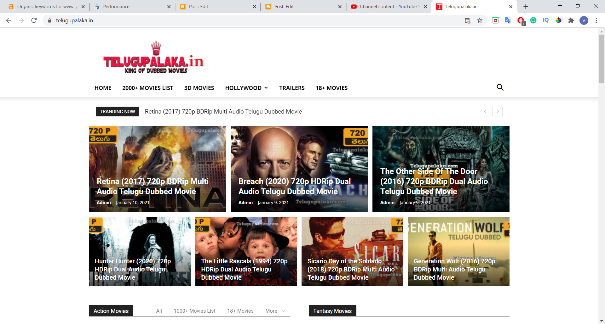Close the second Post: Edit tab
This screenshot has height=324, width=605.
(x=340, y=7)
